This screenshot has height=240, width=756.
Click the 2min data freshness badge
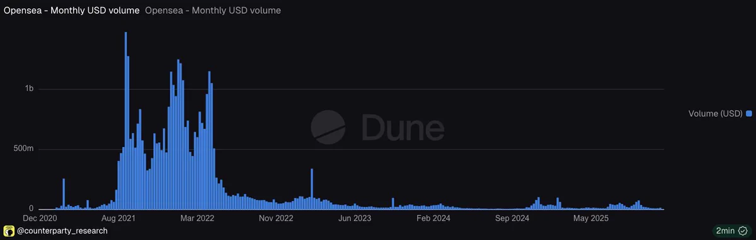pos(731,231)
